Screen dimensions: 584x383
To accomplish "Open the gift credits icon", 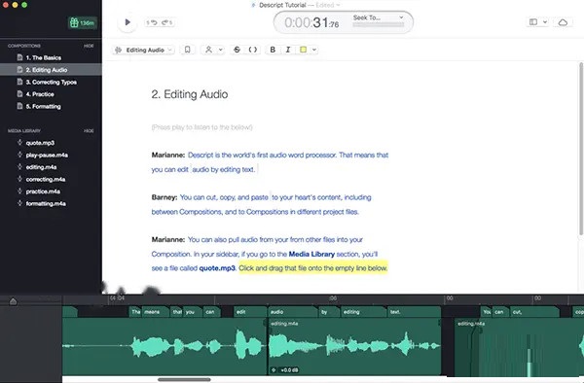I will (x=83, y=22).
